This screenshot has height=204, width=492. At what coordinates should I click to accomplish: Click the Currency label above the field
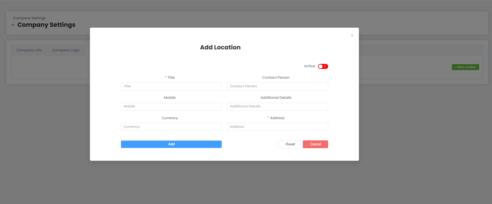pyautogui.click(x=170, y=118)
